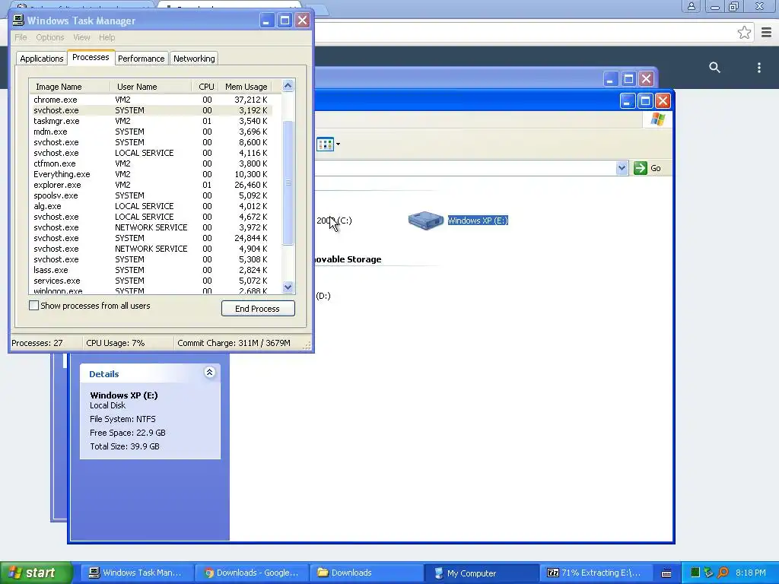Select the explorer.exe process row
779x584 pixels.
tap(151, 185)
